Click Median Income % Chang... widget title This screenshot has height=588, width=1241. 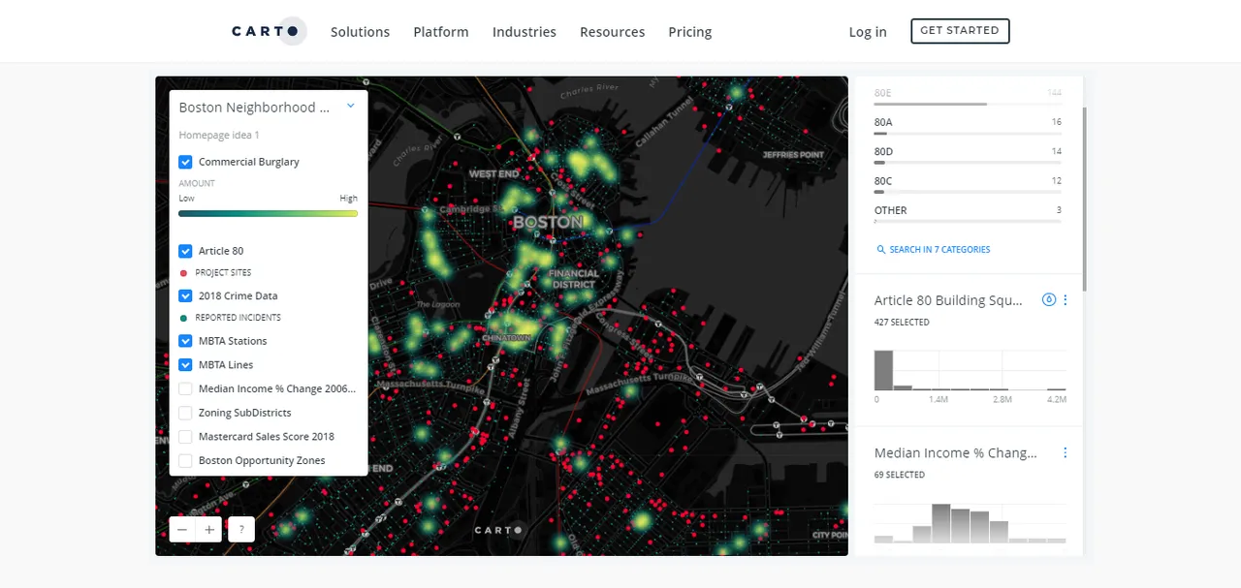coord(955,452)
